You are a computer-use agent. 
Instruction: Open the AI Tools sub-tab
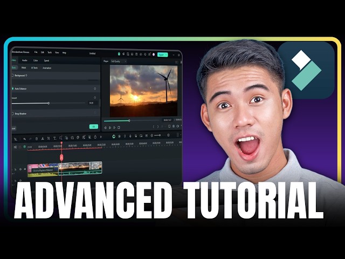(x=34, y=68)
